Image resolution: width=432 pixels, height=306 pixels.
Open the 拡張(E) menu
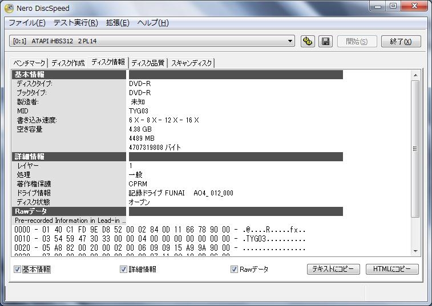[118, 23]
